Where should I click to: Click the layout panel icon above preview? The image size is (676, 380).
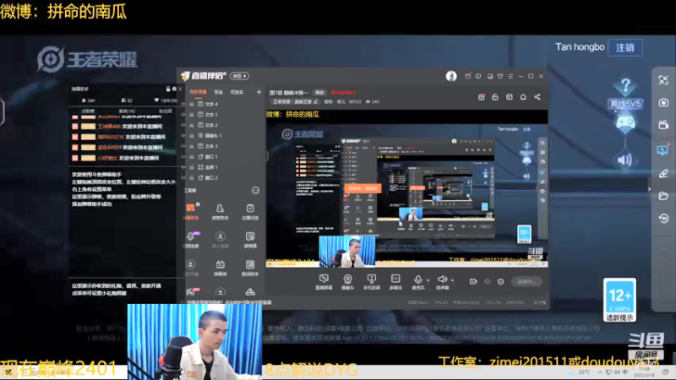[510, 97]
